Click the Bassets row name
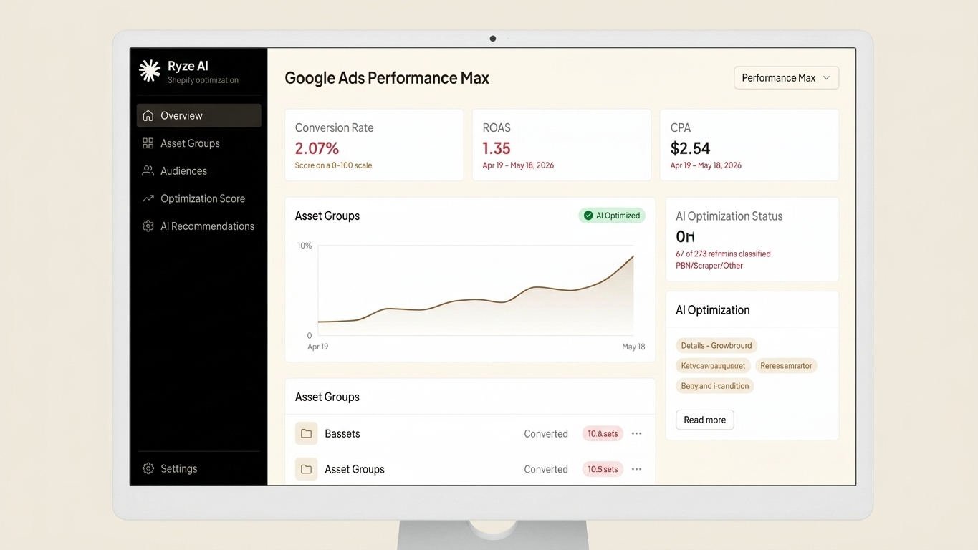This screenshot has width=978, height=550. coord(342,433)
